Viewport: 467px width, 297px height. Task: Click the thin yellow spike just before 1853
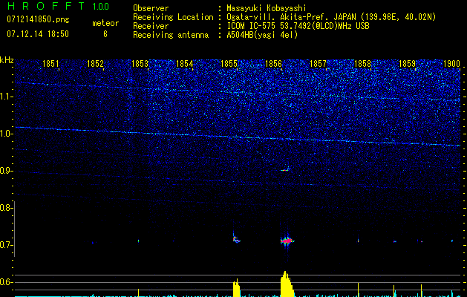point(139,293)
